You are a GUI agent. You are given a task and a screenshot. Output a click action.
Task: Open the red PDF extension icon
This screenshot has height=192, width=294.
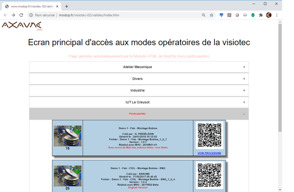(229, 15)
